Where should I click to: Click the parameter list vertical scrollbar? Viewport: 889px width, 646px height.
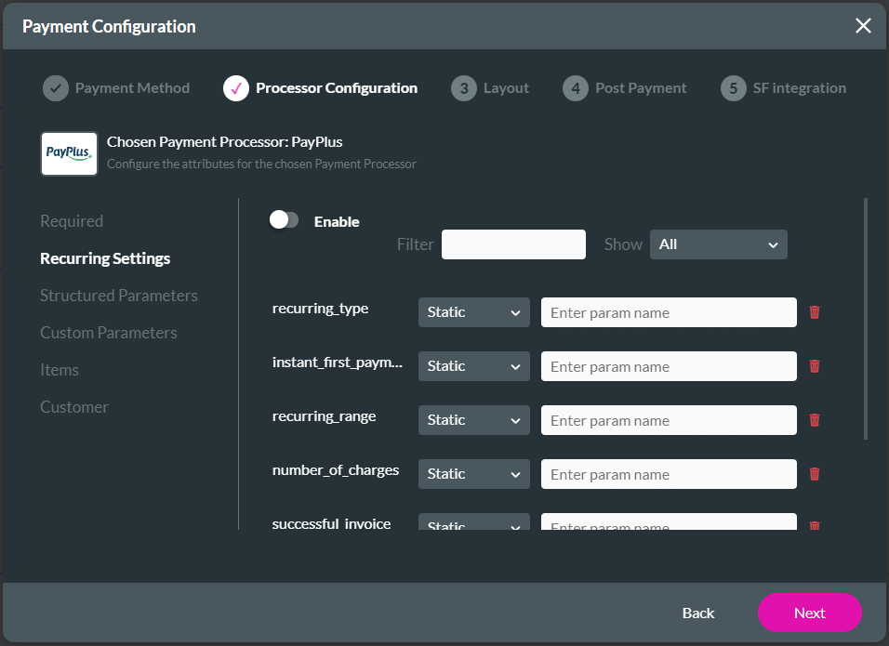pos(866,318)
